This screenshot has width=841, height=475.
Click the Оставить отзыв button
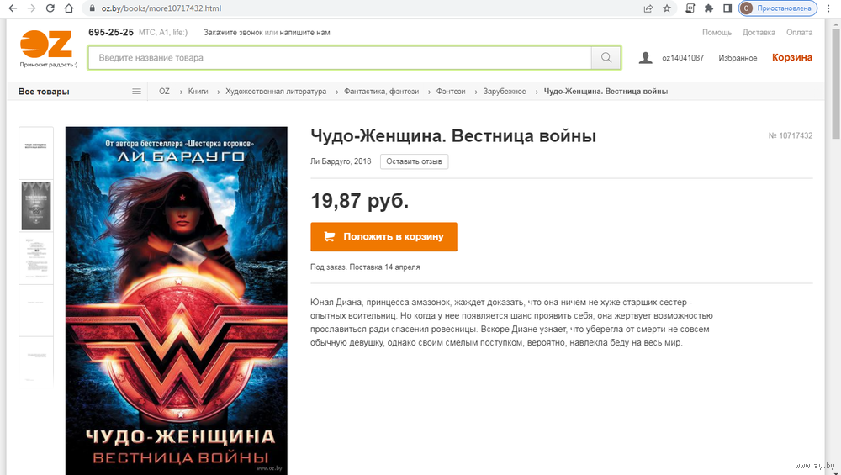tap(414, 161)
